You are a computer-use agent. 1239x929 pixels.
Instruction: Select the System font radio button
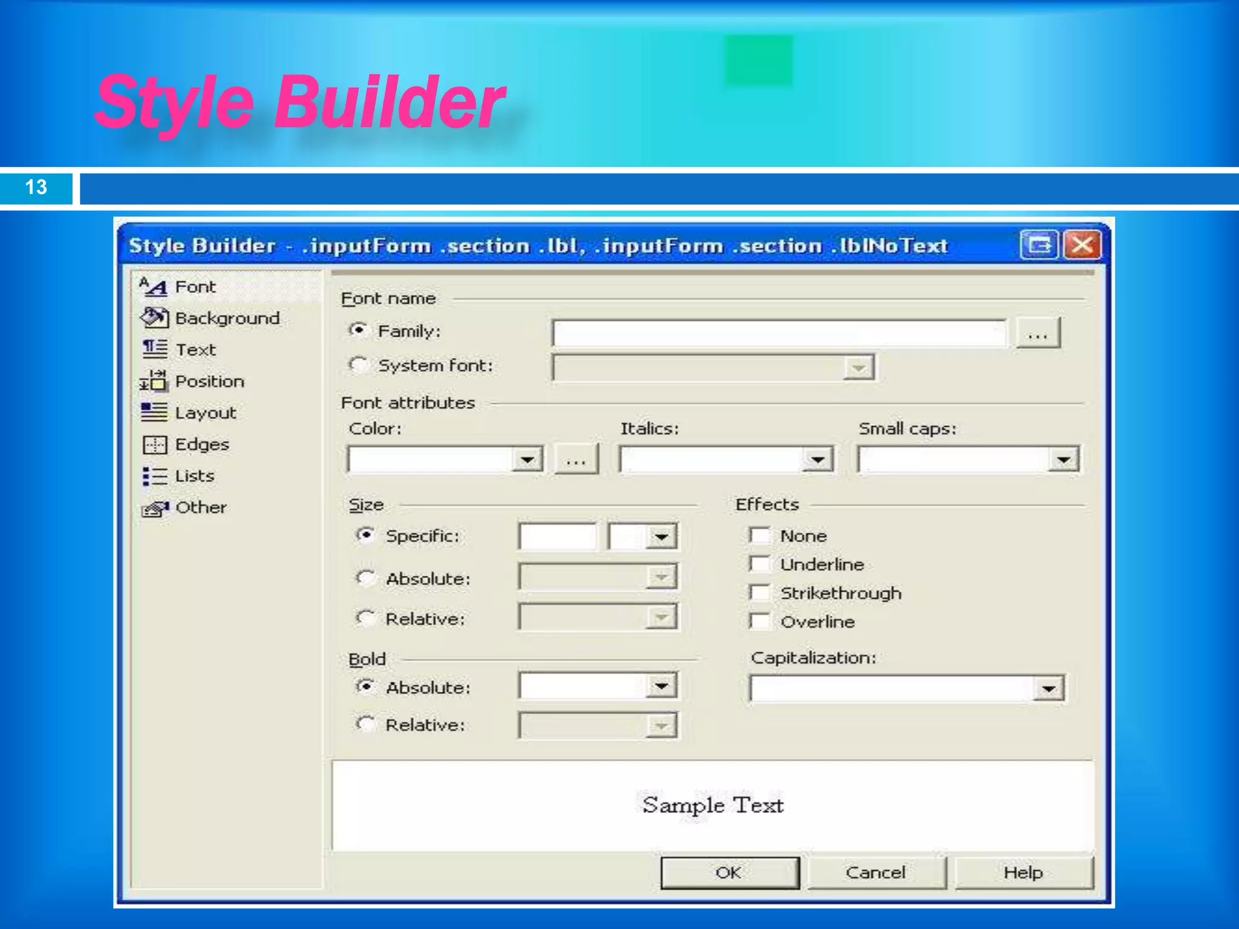[x=358, y=364]
